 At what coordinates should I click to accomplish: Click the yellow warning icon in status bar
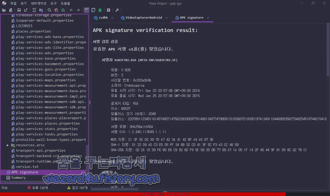69,188
